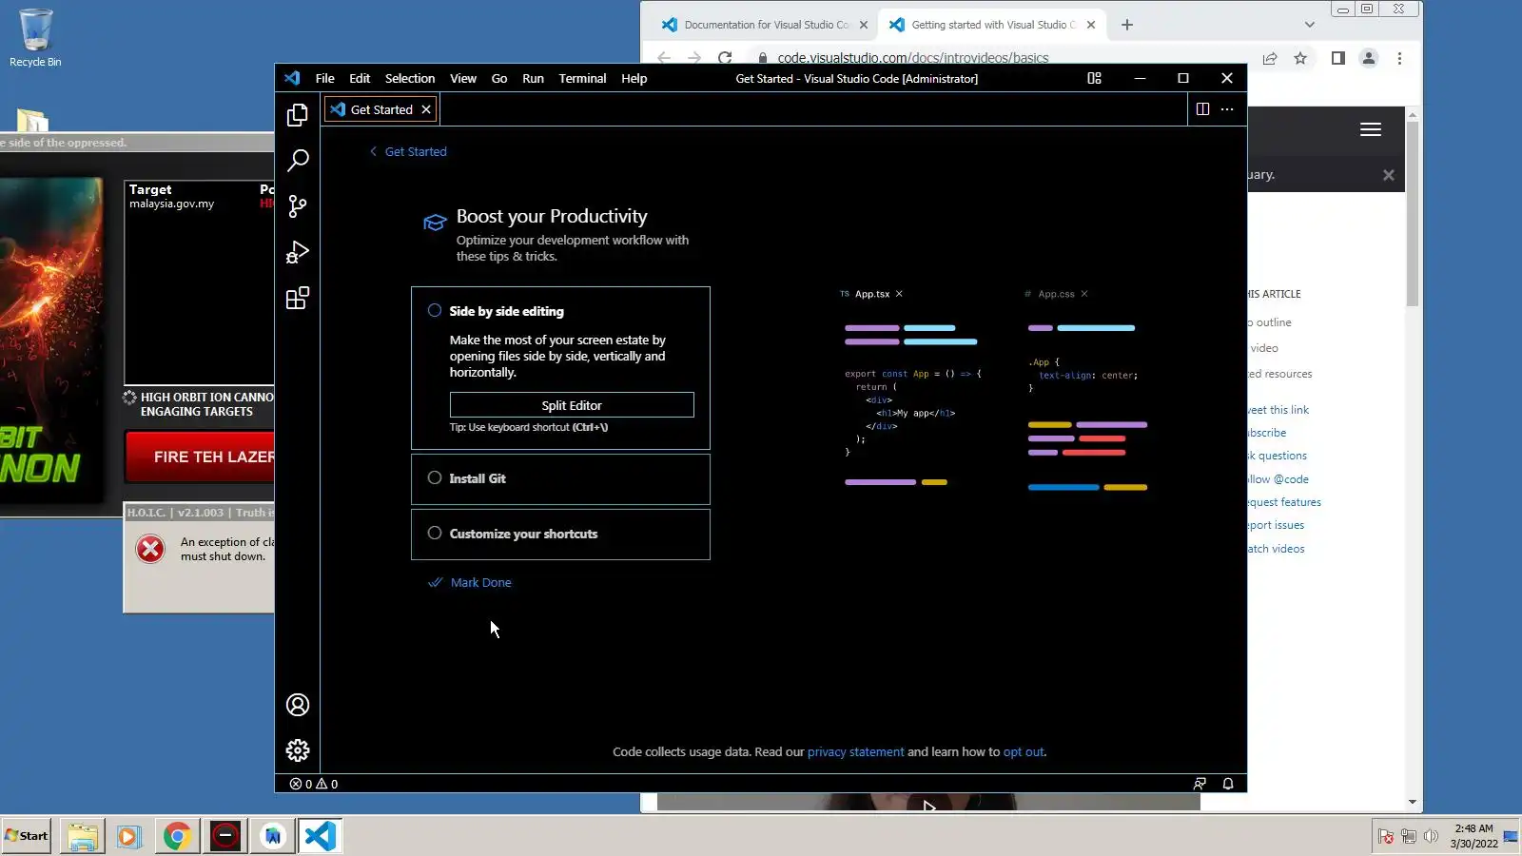
Task: Launch Chrome from the taskbar
Action: coord(177,836)
